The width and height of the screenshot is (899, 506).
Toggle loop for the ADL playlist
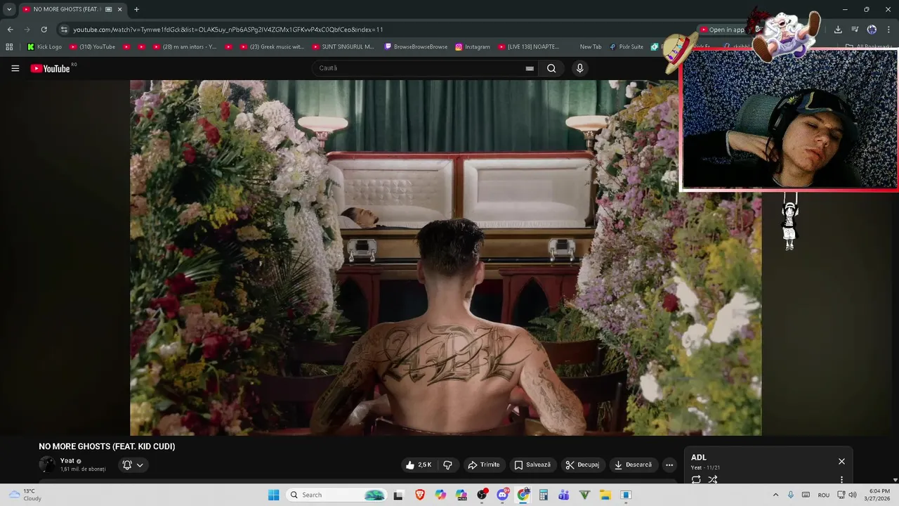point(696,479)
